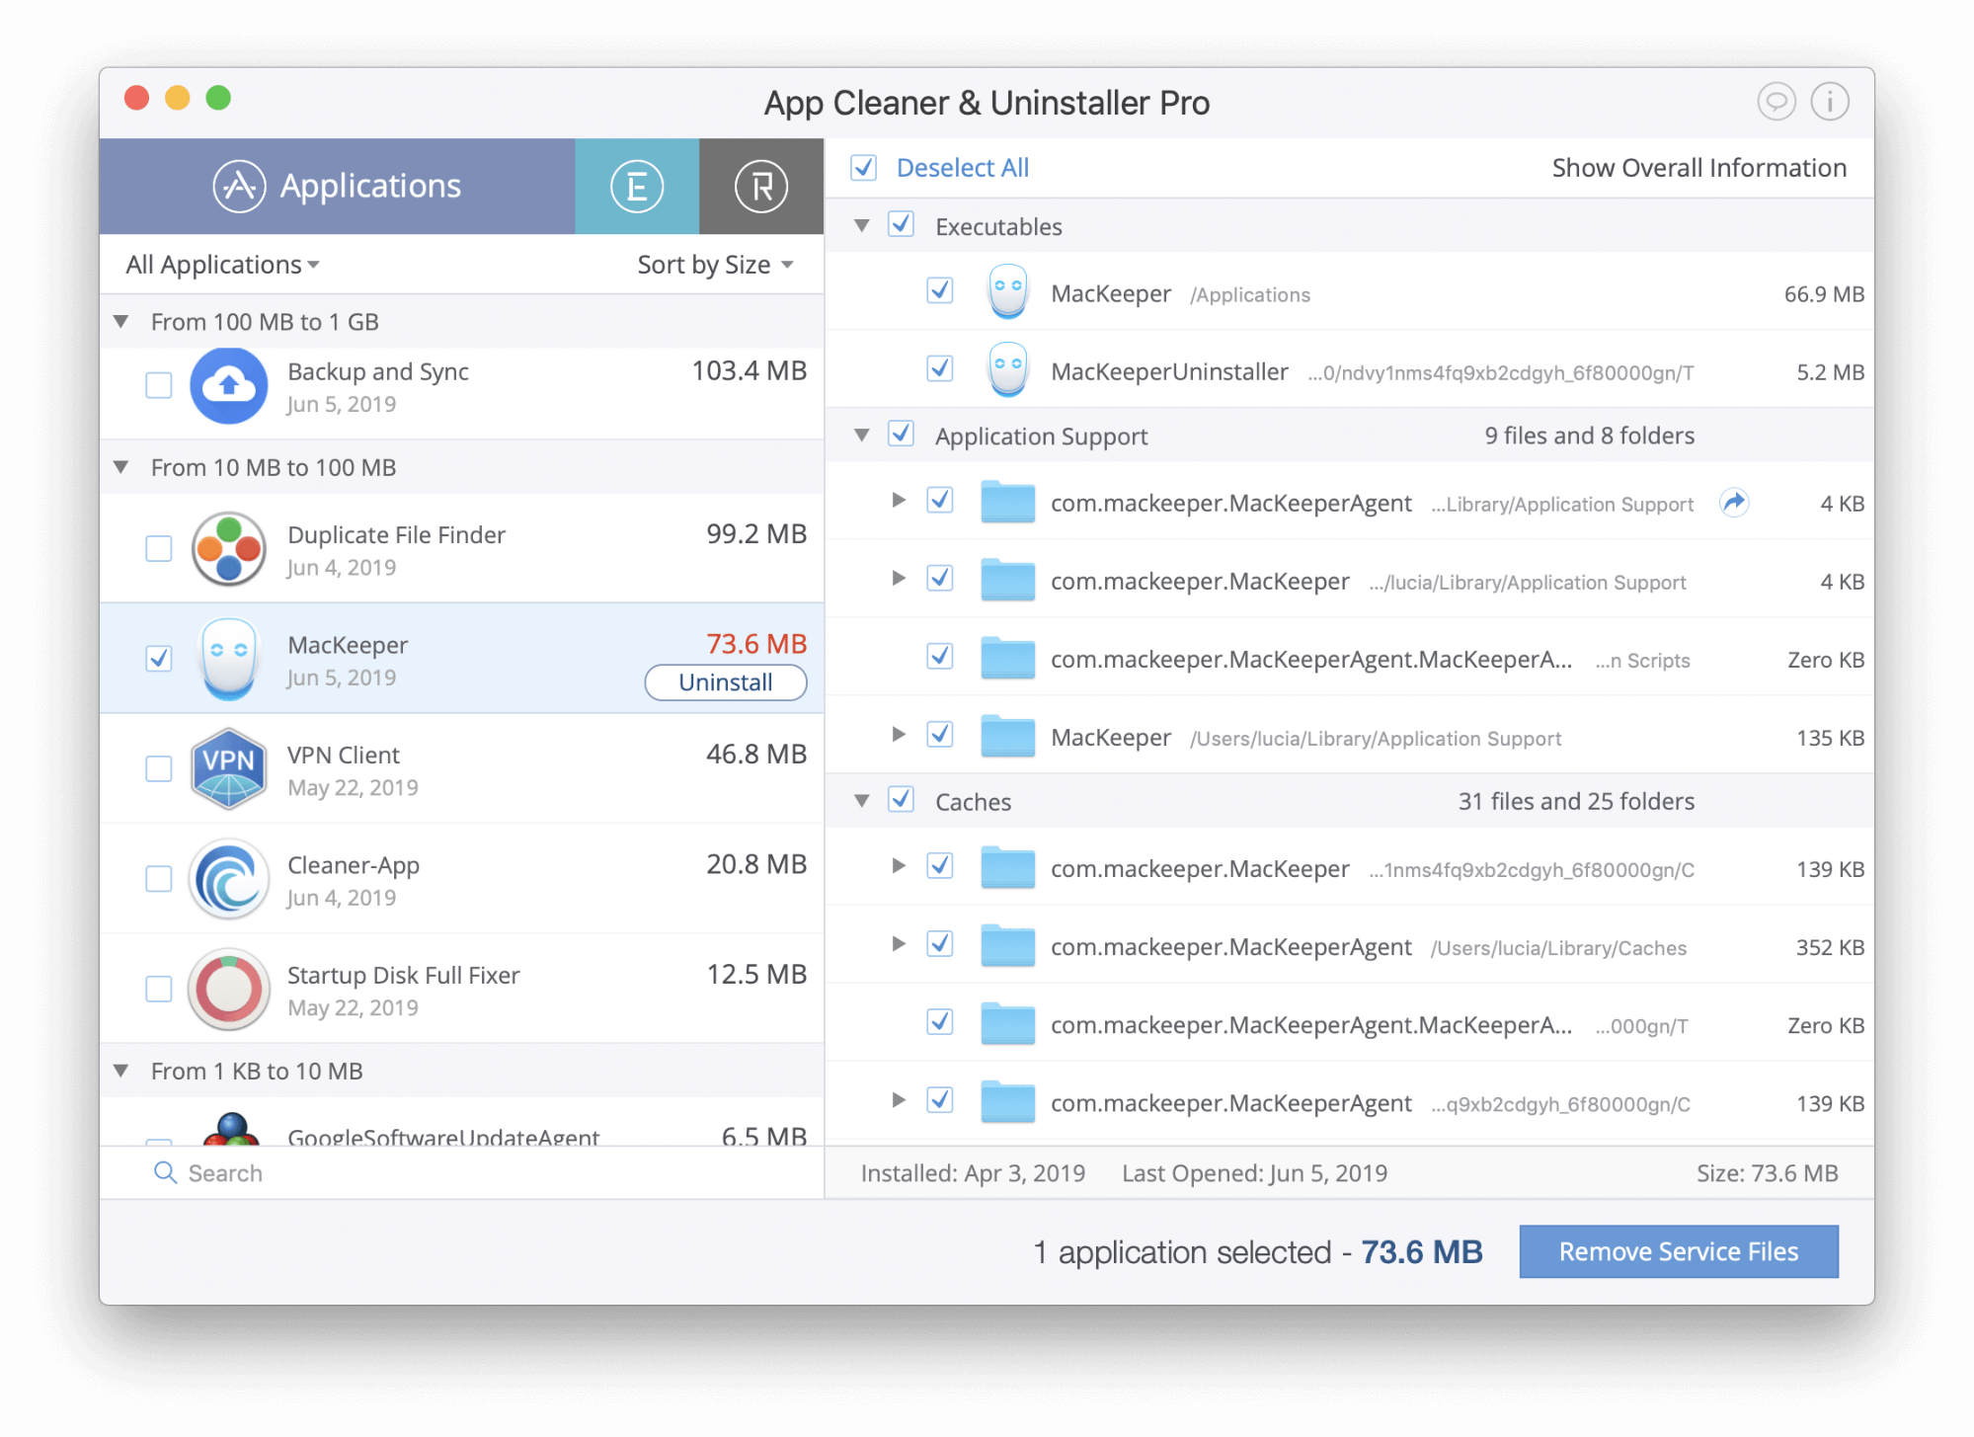
Task: Toggle the MacKeeper Executables checkbox
Action: coord(939,294)
